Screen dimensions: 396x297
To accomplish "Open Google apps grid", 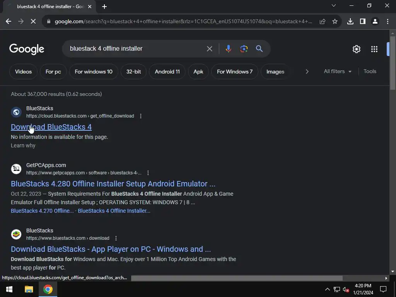I will [374, 49].
